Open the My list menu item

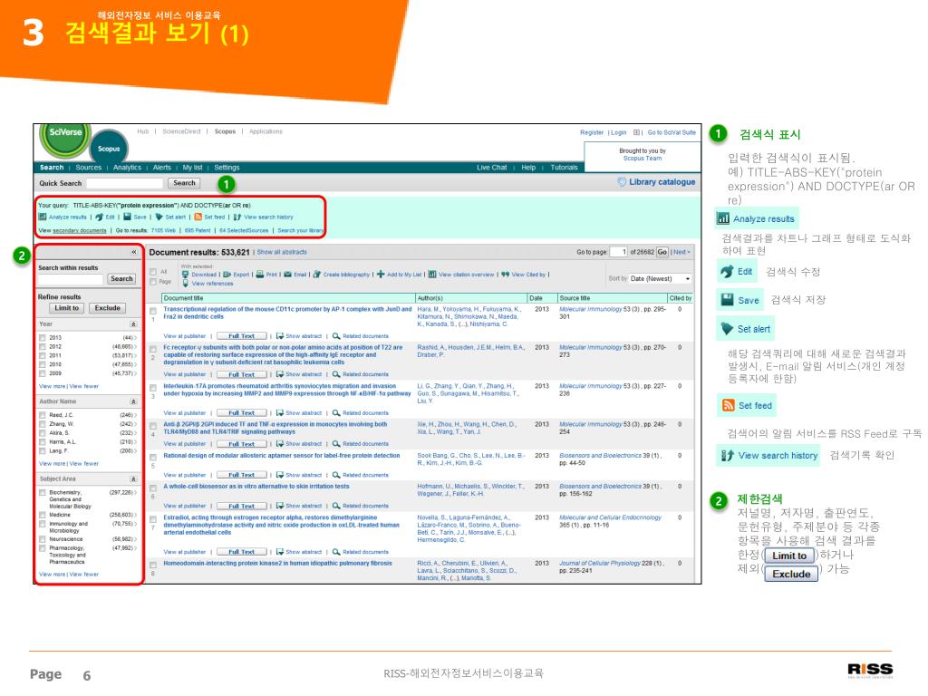click(x=192, y=168)
